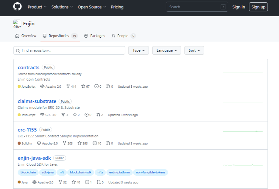Open claims-substrate pull requests count 2
Screen dimensions: 279x189
(x=100, y=115)
